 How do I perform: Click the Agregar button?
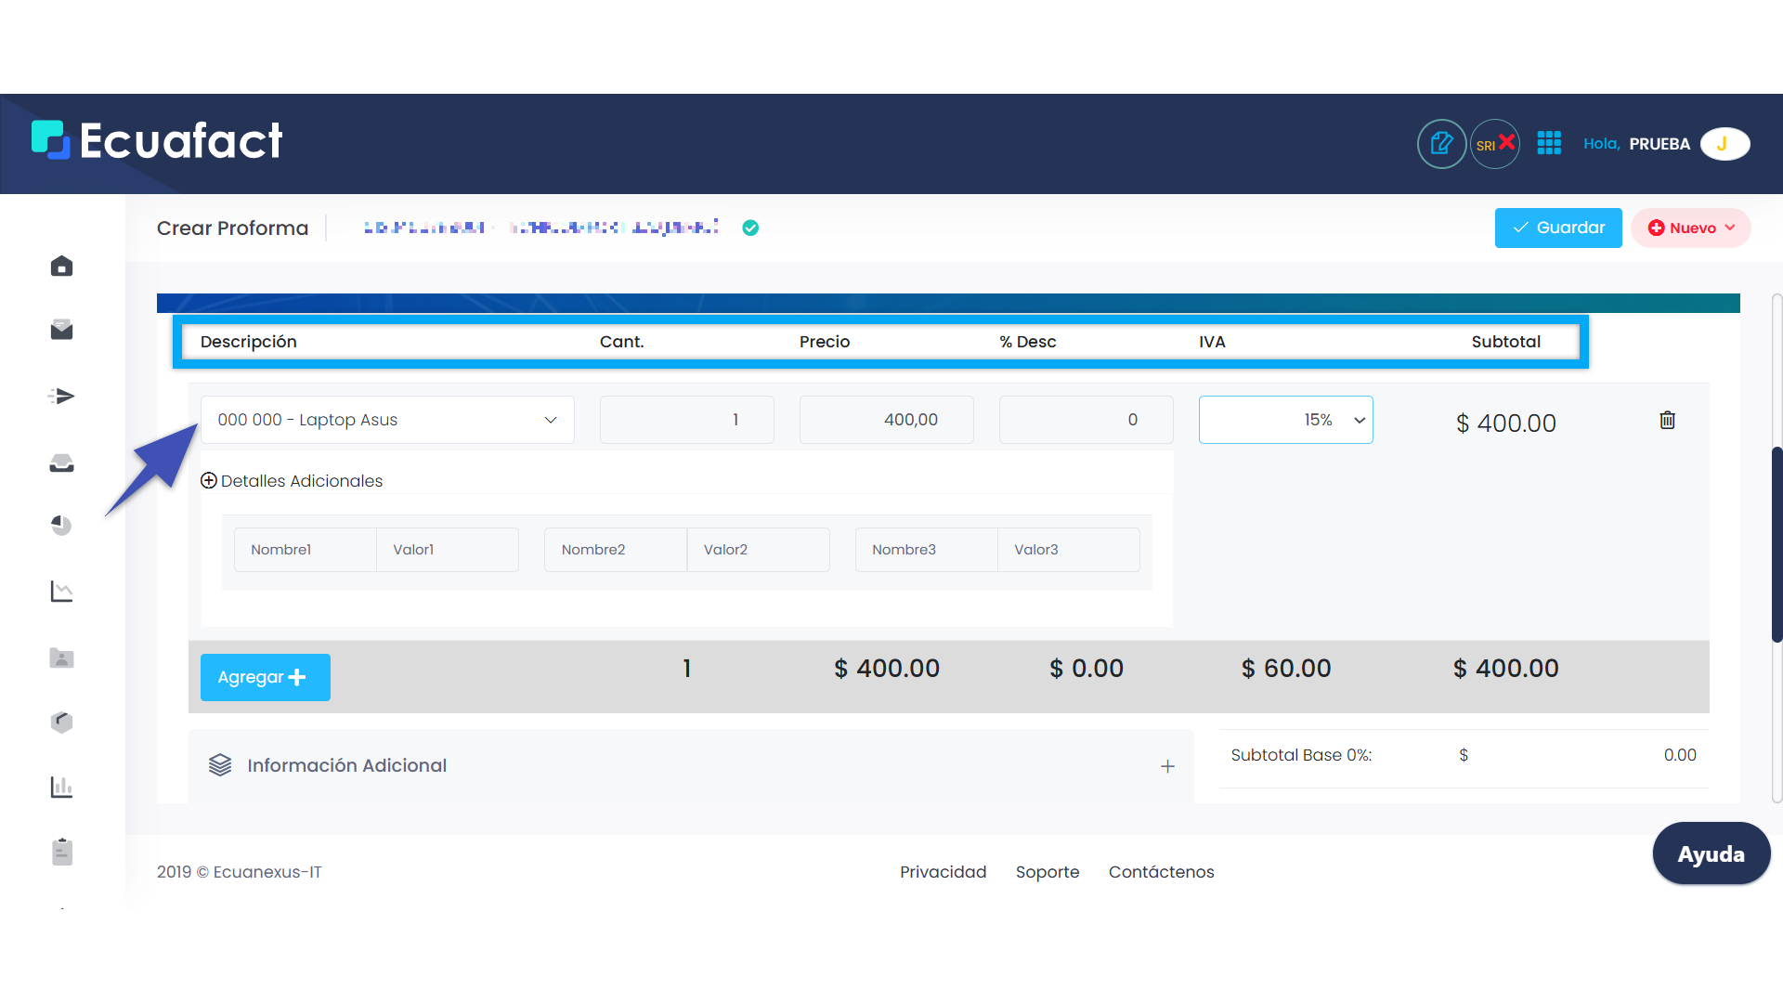265,677
